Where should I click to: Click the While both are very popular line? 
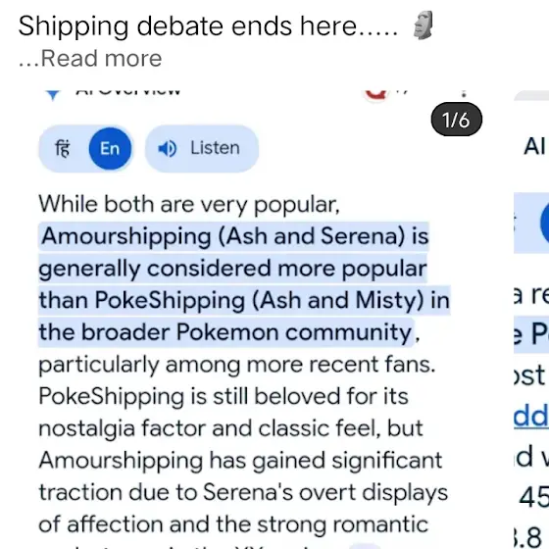(x=189, y=204)
